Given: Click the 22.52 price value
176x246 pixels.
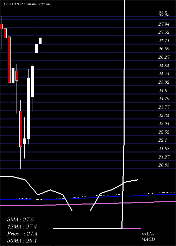Looking at the screenshot, I should coord(164,132).
